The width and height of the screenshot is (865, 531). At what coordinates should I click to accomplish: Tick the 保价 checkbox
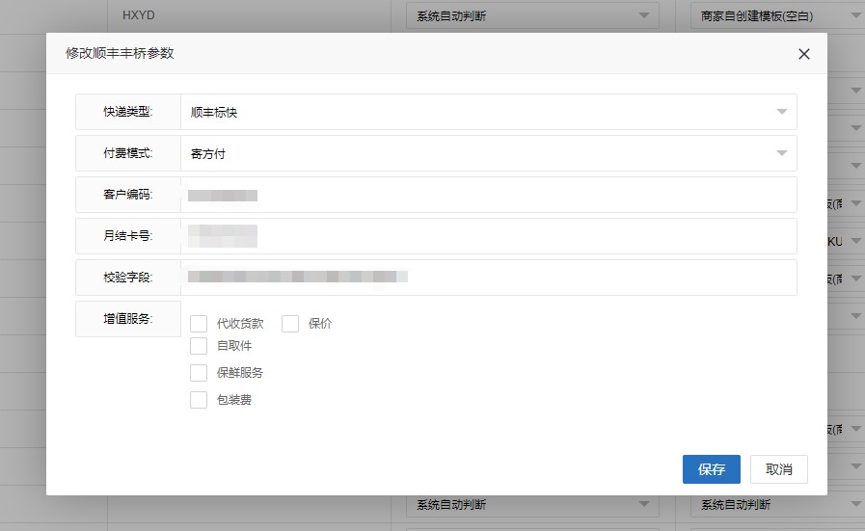tap(290, 324)
